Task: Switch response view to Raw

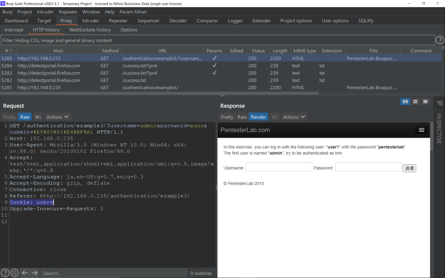Action: (x=242, y=117)
